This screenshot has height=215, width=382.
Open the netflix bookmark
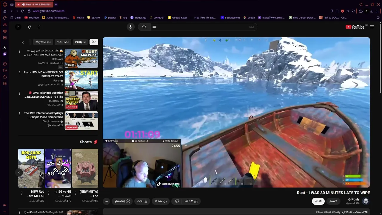click(78, 18)
